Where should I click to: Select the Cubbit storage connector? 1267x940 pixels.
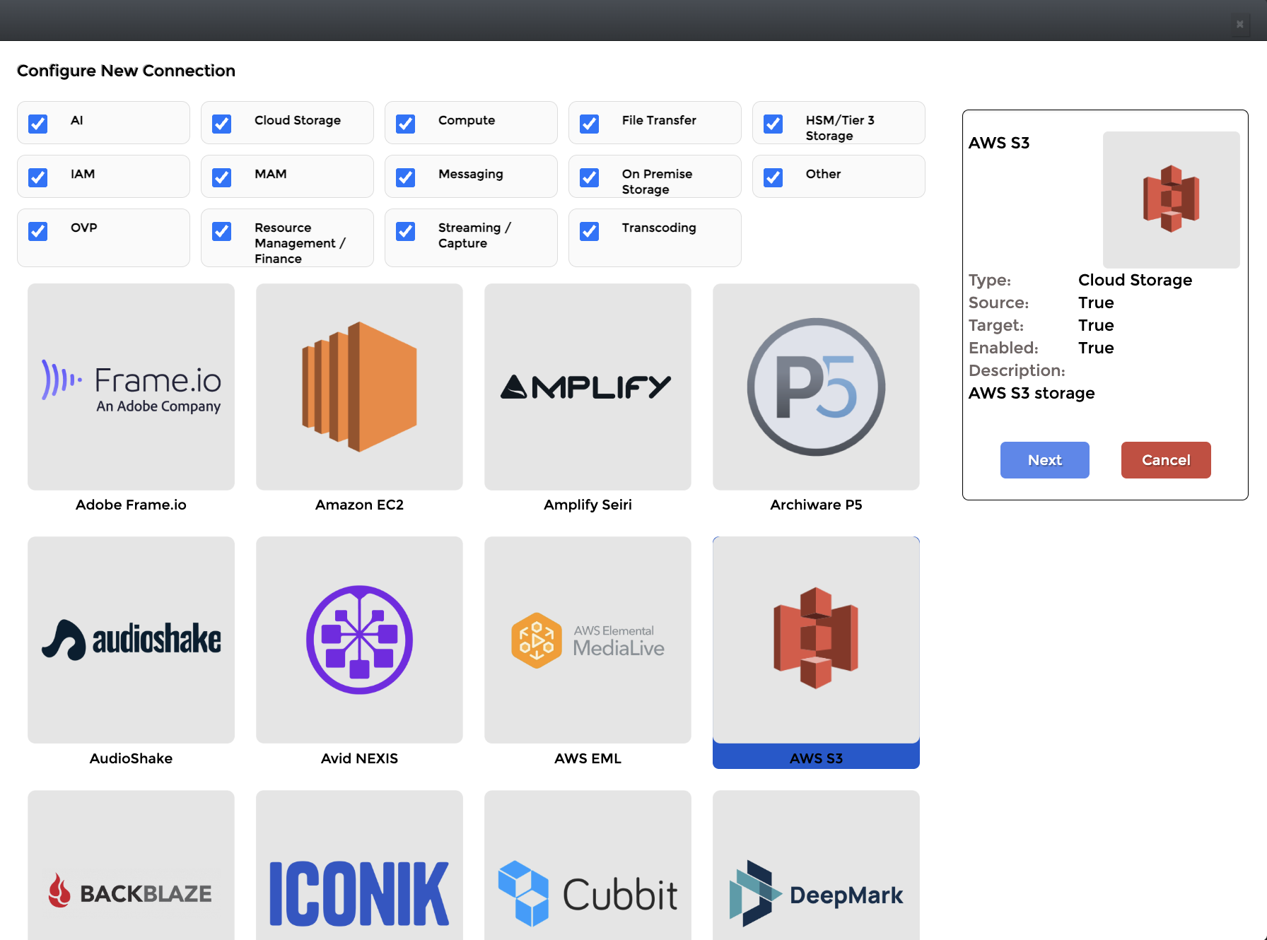(x=588, y=876)
